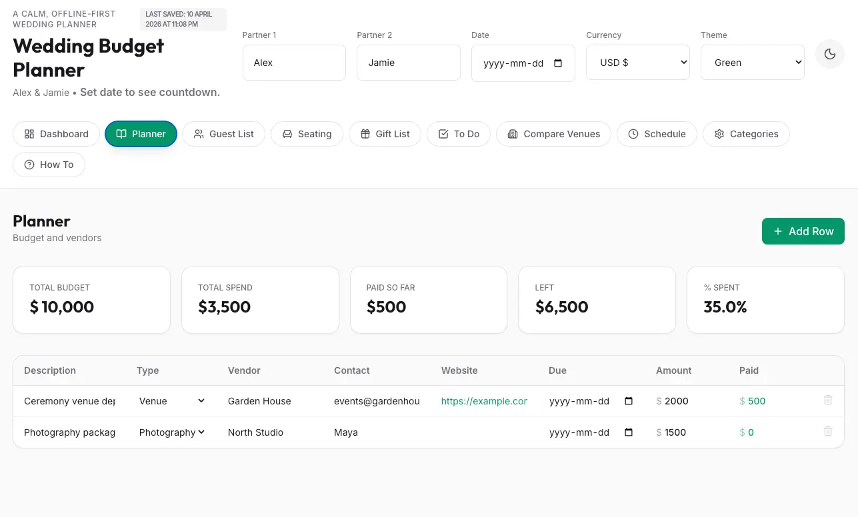Open Compare Venues tab
Image resolution: width=858 pixels, height=517 pixels.
pos(553,134)
